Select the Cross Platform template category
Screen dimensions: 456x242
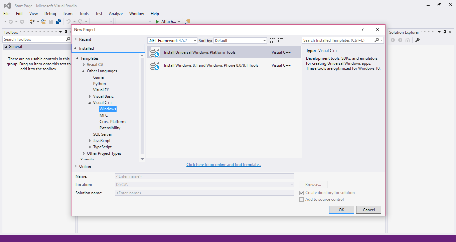[x=113, y=122]
